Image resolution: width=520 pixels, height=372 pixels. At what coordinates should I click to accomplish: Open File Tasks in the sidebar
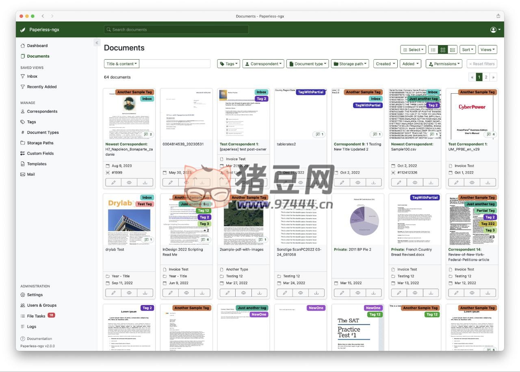[36, 316]
